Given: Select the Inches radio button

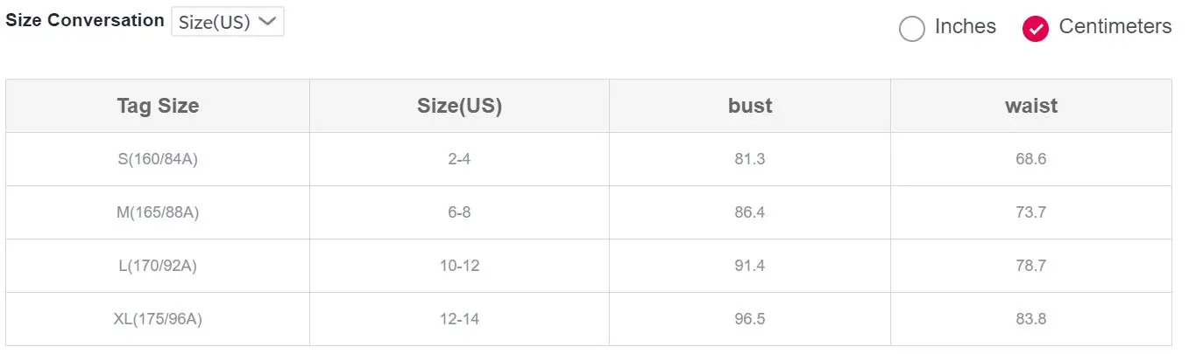Looking at the screenshot, I should point(912,29).
